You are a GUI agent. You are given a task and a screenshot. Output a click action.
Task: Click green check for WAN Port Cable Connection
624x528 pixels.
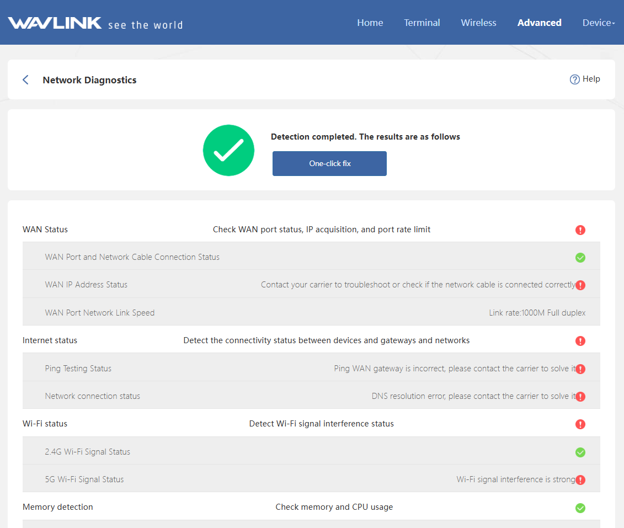pyautogui.click(x=580, y=258)
